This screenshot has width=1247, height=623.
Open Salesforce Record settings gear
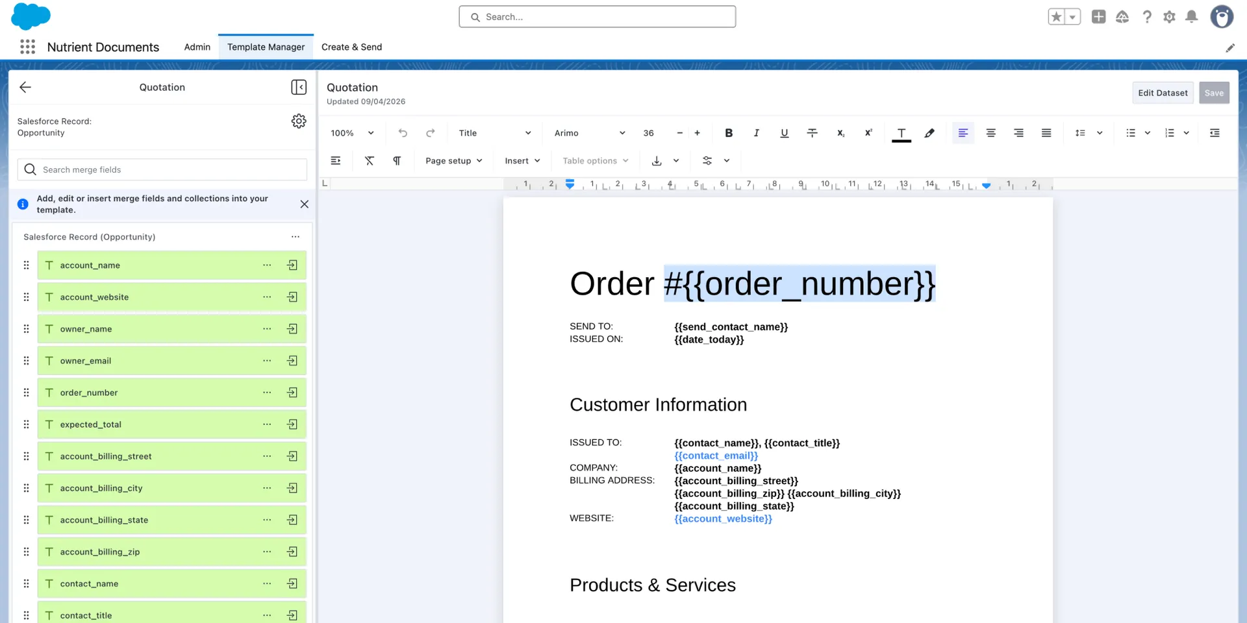click(299, 121)
